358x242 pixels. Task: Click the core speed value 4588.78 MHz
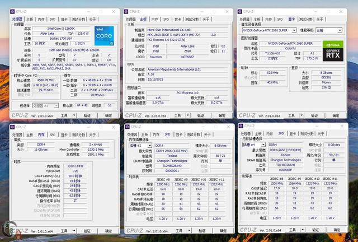[x=45, y=80]
